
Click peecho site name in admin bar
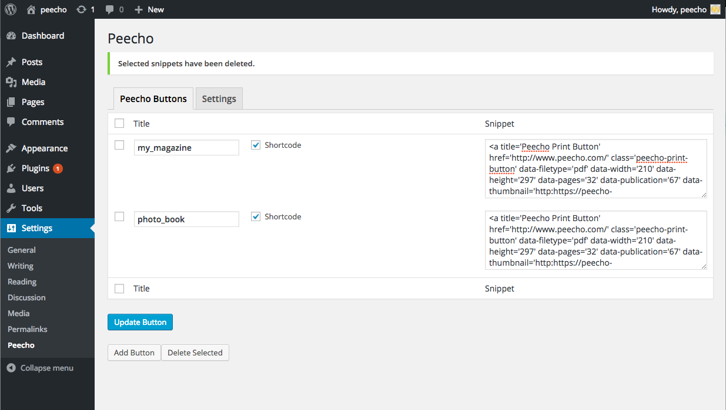click(53, 9)
